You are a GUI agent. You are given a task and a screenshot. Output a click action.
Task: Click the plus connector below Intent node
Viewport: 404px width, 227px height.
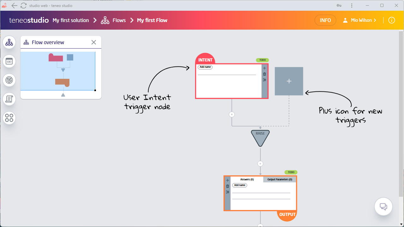click(x=232, y=114)
